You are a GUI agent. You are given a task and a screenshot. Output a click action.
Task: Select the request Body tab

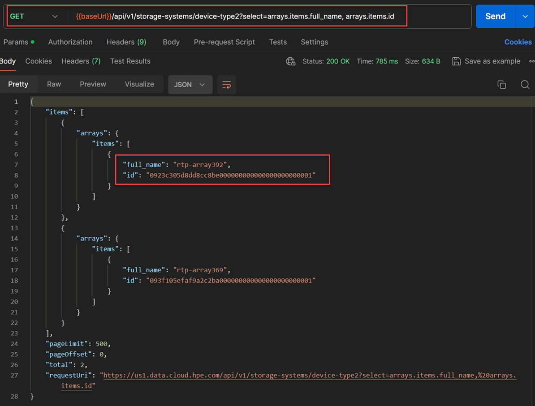(x=171, y=42)
